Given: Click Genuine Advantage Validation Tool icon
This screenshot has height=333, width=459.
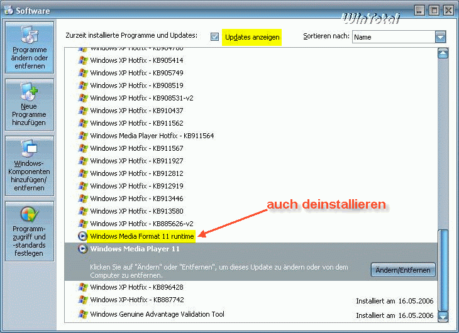Looking at the screenshot, I should 83,314.
